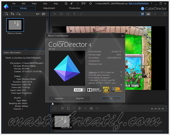This screenshot has height=135, width=170.
Task: Click SR number CDR150925-02 value
Action: (114, 58)
